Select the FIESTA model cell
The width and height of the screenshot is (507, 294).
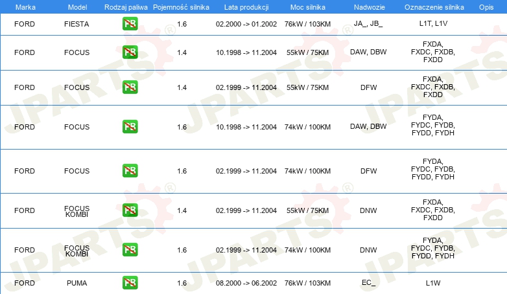77,24
